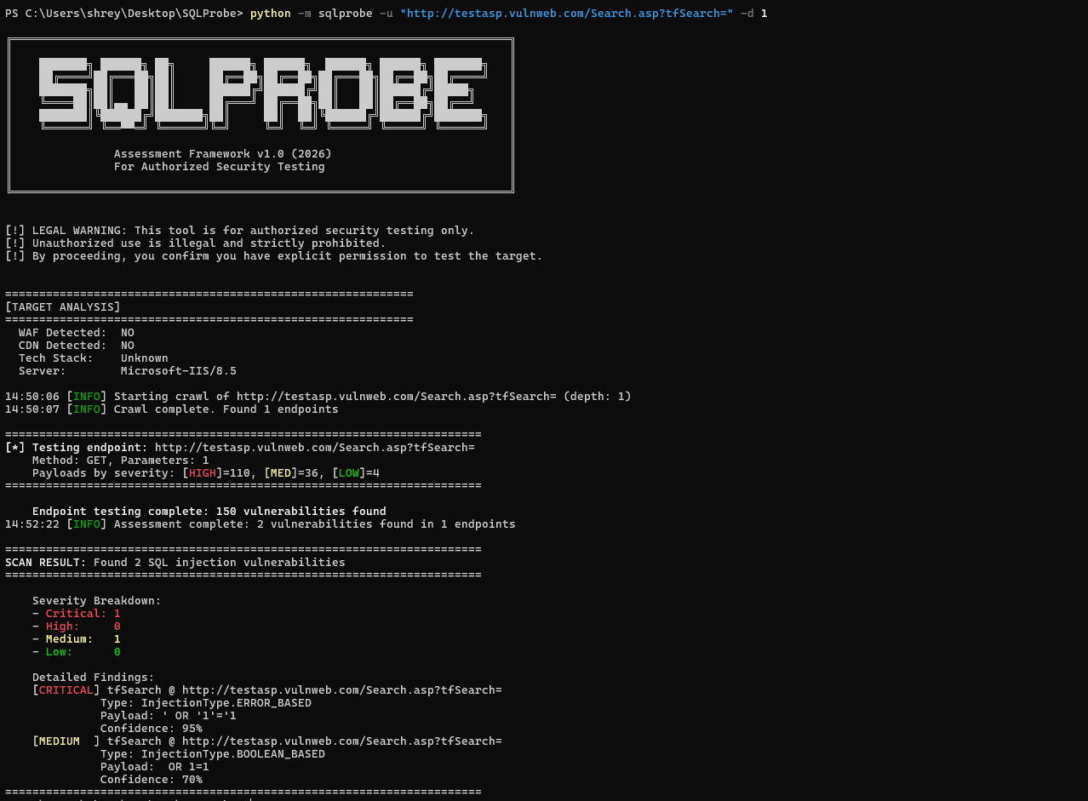This screenshot has width=1088, height=801.
Task: Click 'Found 2 SQL injection vulnerabilities'
Action: (x=220, y=563)
